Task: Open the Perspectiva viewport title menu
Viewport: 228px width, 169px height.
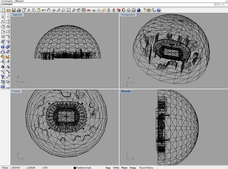Action: pyautogui.click(x=128, y=15)
